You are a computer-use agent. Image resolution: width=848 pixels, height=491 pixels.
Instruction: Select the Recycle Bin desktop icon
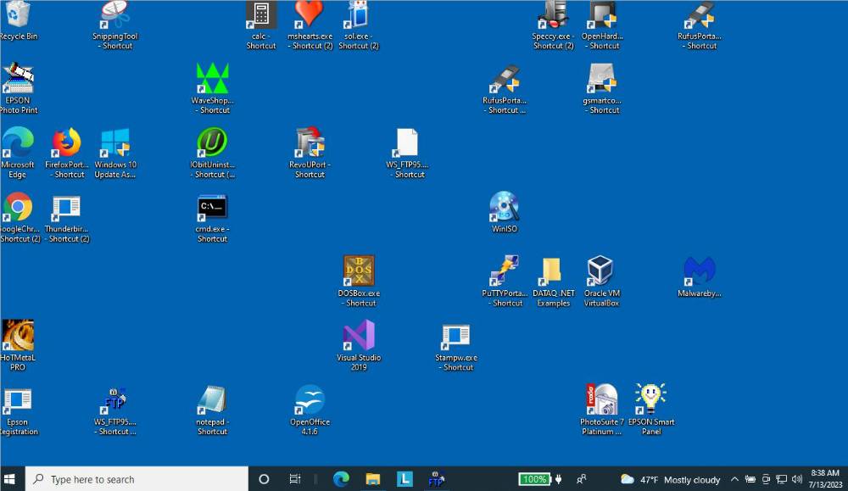[x=19, y=20]
